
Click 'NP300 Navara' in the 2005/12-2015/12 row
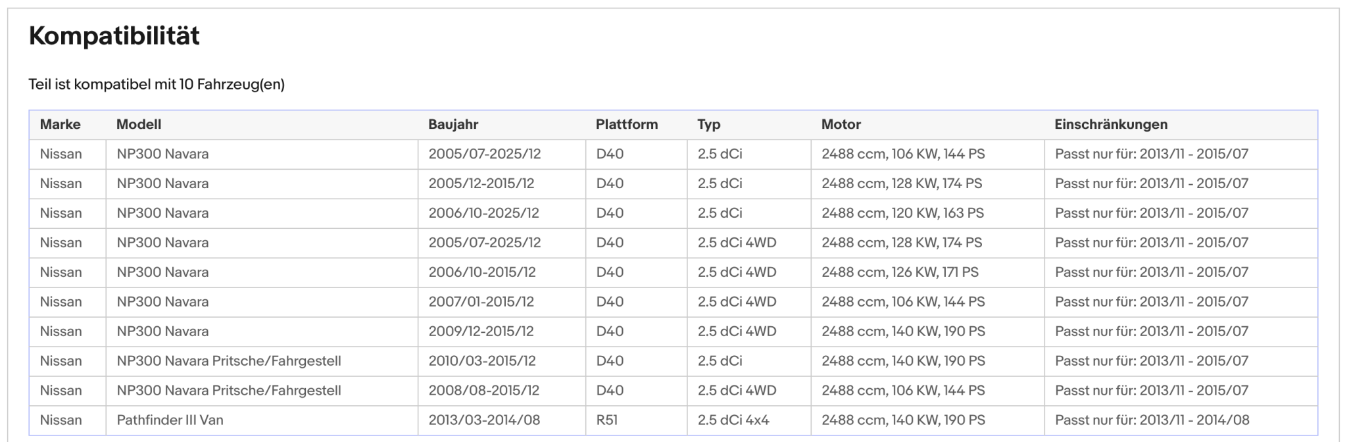click(x=162, y=184)
